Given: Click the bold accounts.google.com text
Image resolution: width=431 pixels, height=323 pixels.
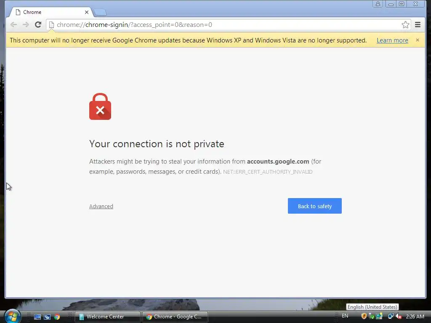Looking at the screenshot, I should tap(278, 161).
